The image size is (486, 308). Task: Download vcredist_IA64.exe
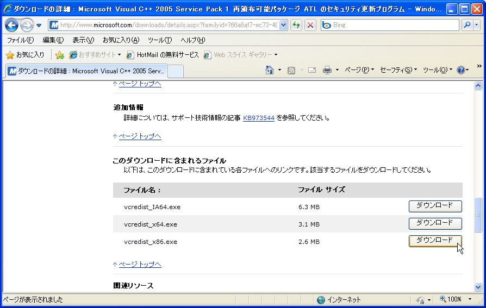[435, 206]
